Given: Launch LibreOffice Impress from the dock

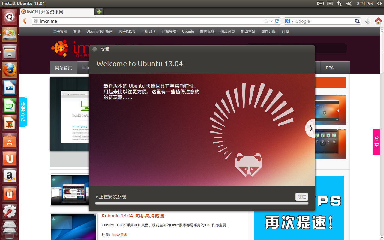Looking at the screenshot, I should click(x=10, y=123).
